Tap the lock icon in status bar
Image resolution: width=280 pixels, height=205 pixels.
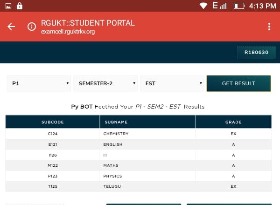pos(20,6)
